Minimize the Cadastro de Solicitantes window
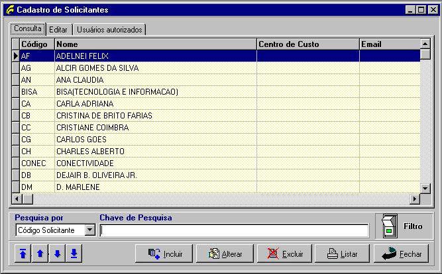442x274 pixels. pyautogui.click(x=410, y=10)
